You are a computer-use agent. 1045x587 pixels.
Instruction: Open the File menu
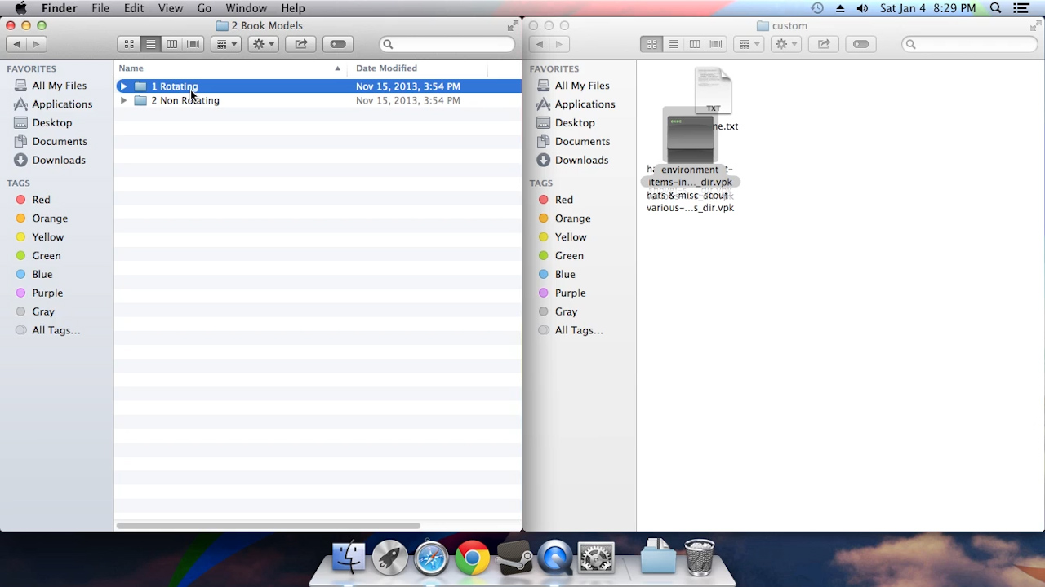pyautogui.click(x=100, y=8)
